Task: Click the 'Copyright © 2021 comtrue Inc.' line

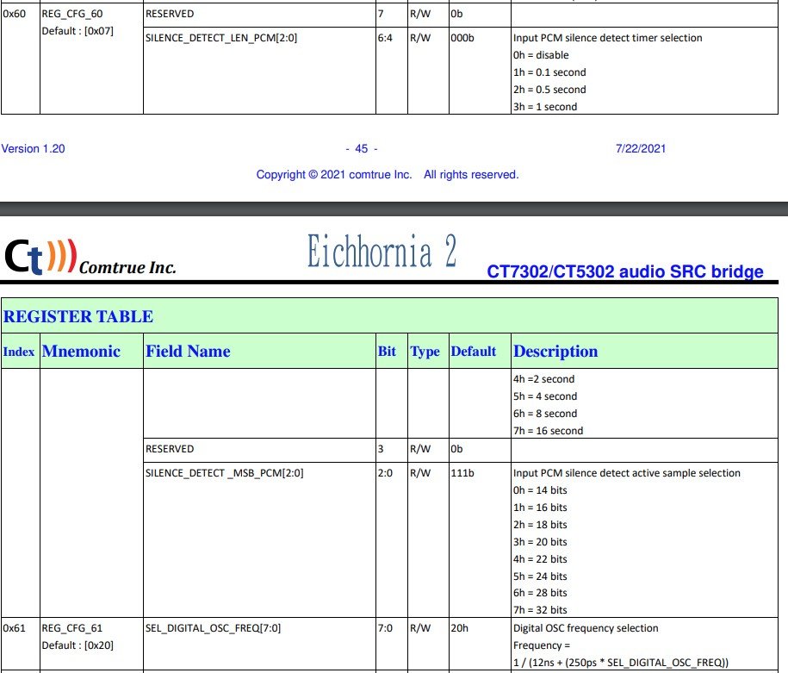Action: pos(387,175)
